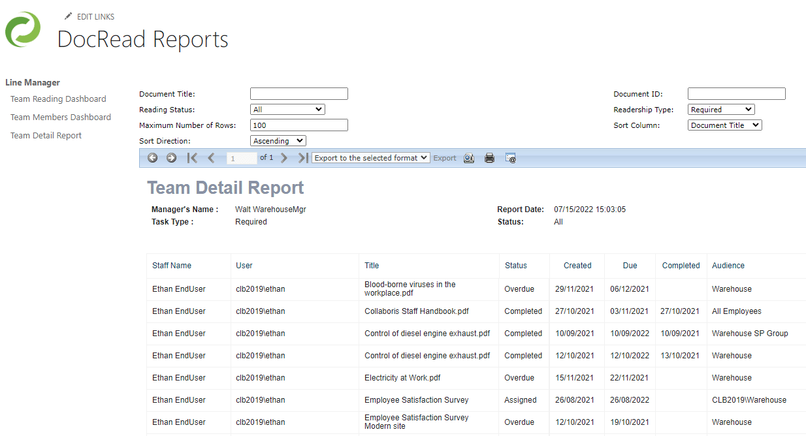
Task: Go to the next report page
Action: 284,157
